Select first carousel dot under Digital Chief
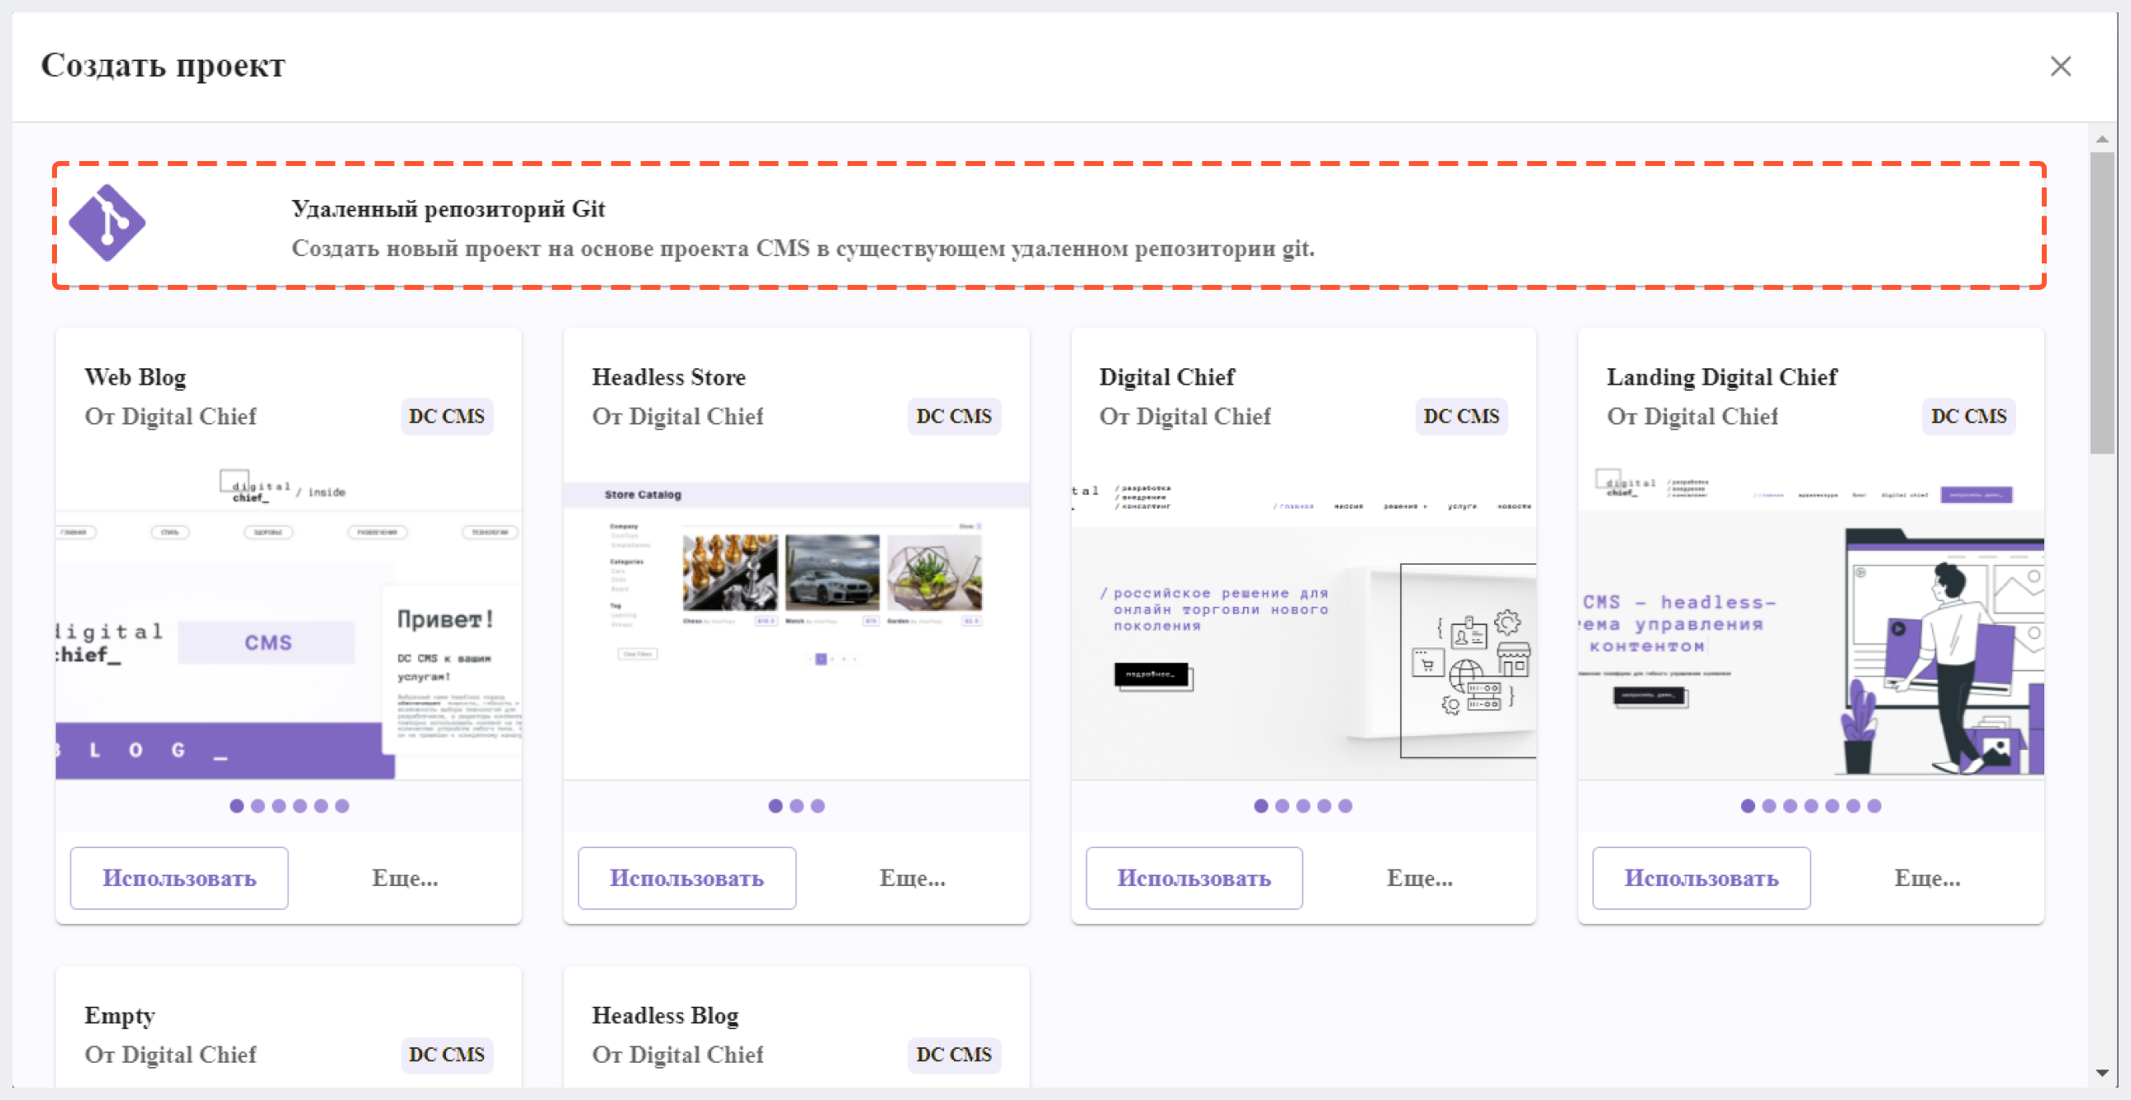The height and width of the screenshot is (1100, 2131). click(x=1260, y=805)
